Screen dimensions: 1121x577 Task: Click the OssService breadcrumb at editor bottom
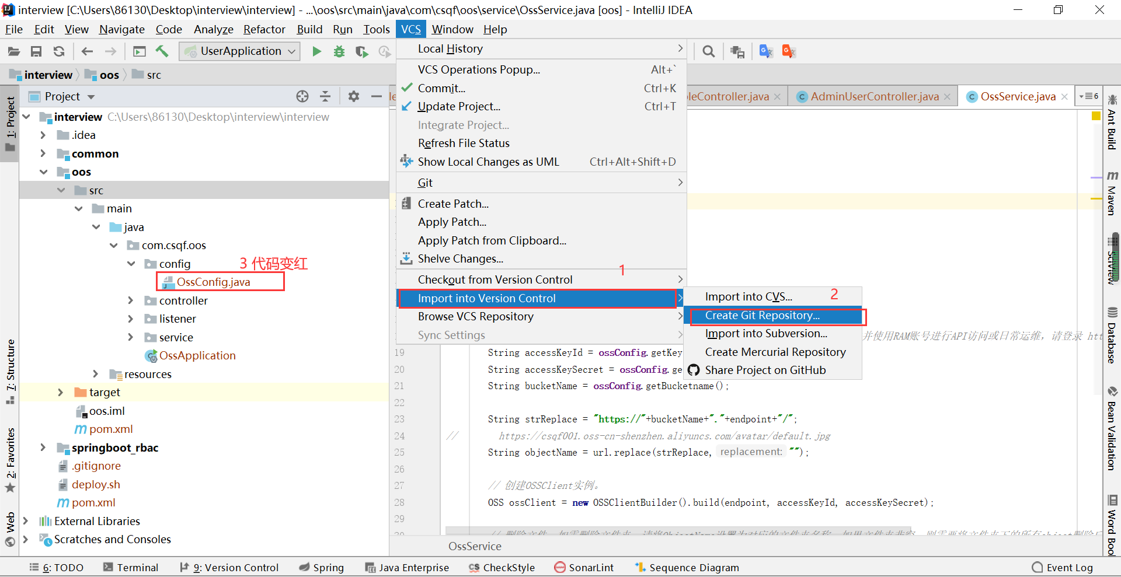(475, 547)
